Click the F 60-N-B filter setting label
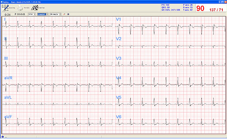This screenshot has width=227, height=139. [x=20, y=14]
